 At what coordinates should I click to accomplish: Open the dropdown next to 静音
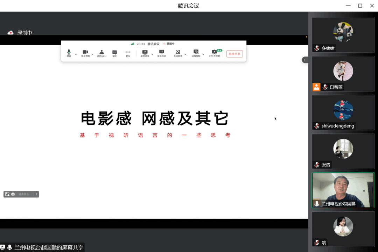pyautogui.click(x=76, y=54)
